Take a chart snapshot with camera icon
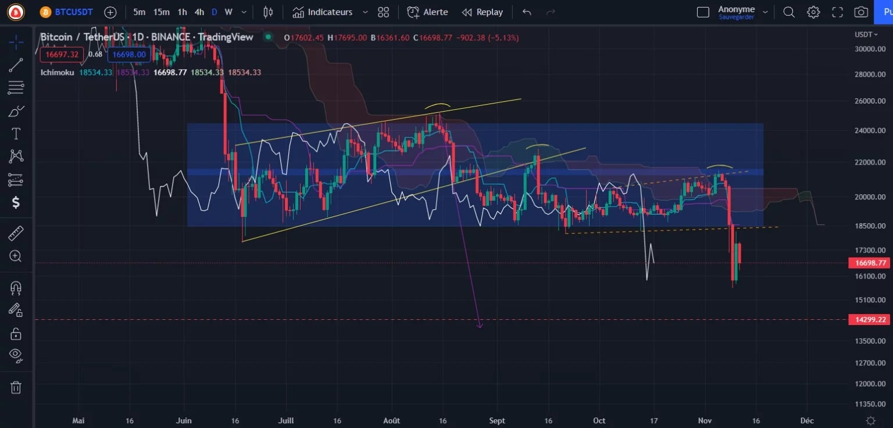 (x=861, y=12)
